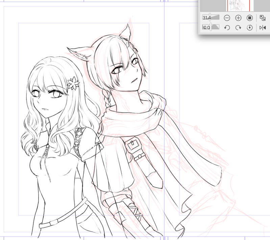Flip the canvas horizontally in the Navigator

tap(263, 28)
